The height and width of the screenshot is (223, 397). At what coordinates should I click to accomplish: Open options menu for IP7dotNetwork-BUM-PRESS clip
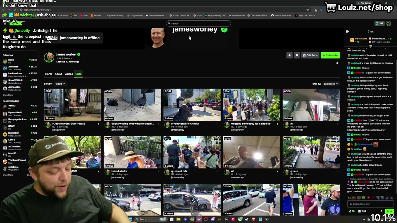99,124
